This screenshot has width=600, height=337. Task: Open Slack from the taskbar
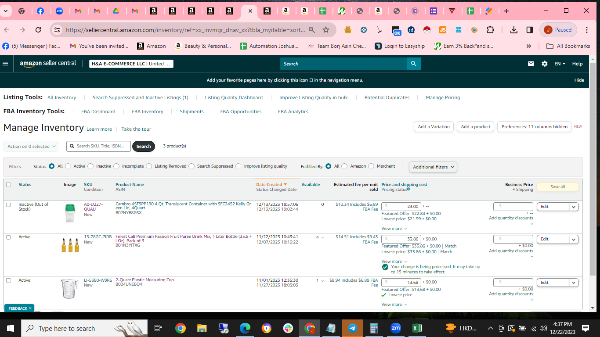coord(288,328)
